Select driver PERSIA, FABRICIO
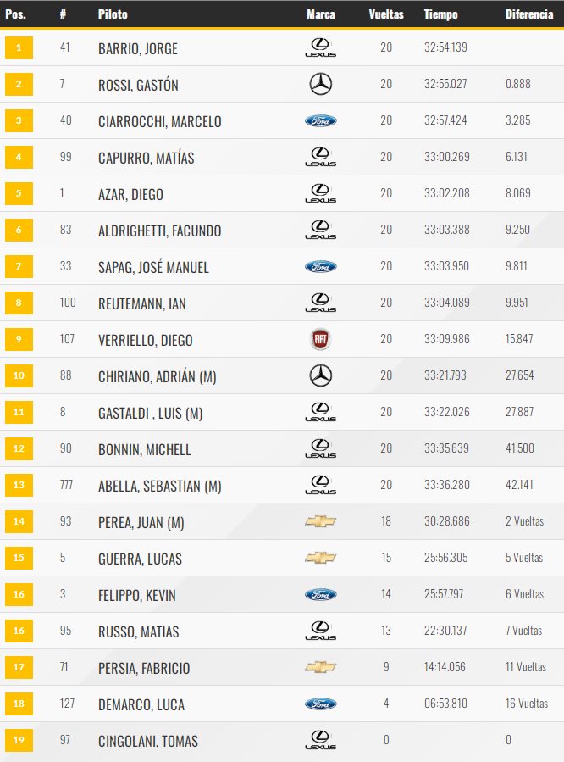Screen dimensions: 564x762 (144, 668)
